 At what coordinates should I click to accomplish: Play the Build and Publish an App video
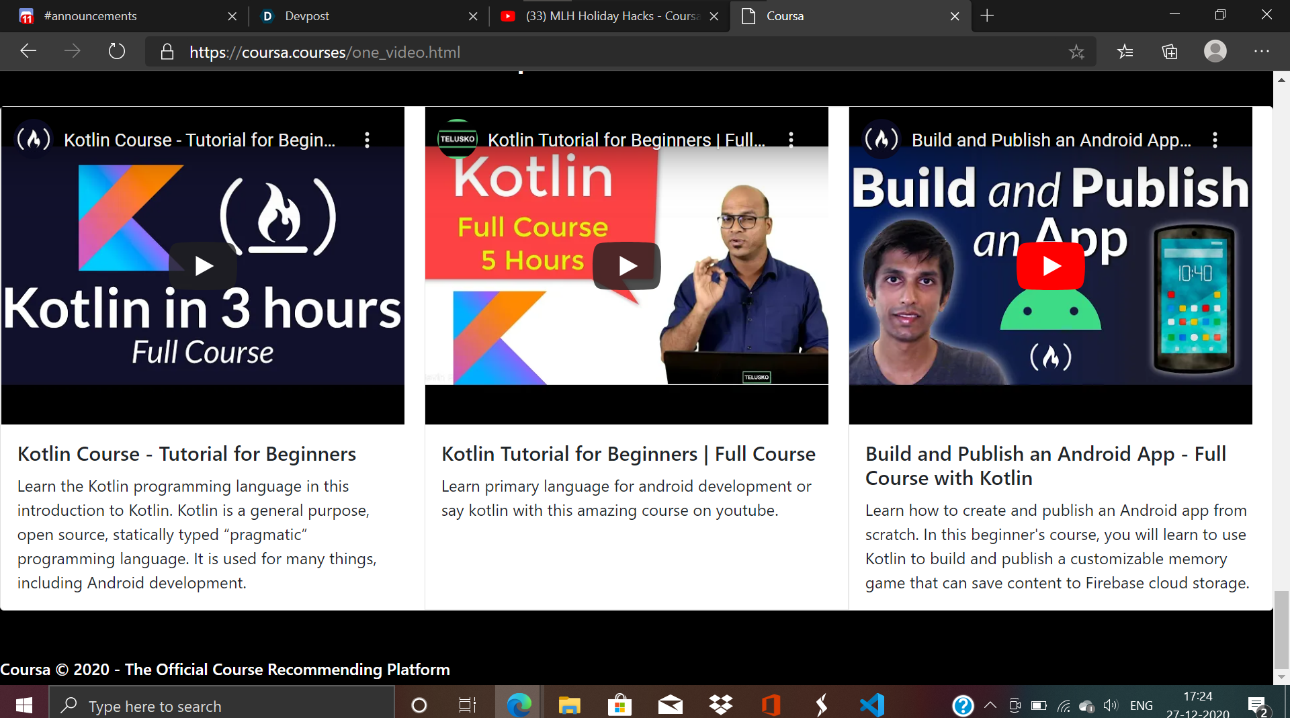click(1051, 266)
